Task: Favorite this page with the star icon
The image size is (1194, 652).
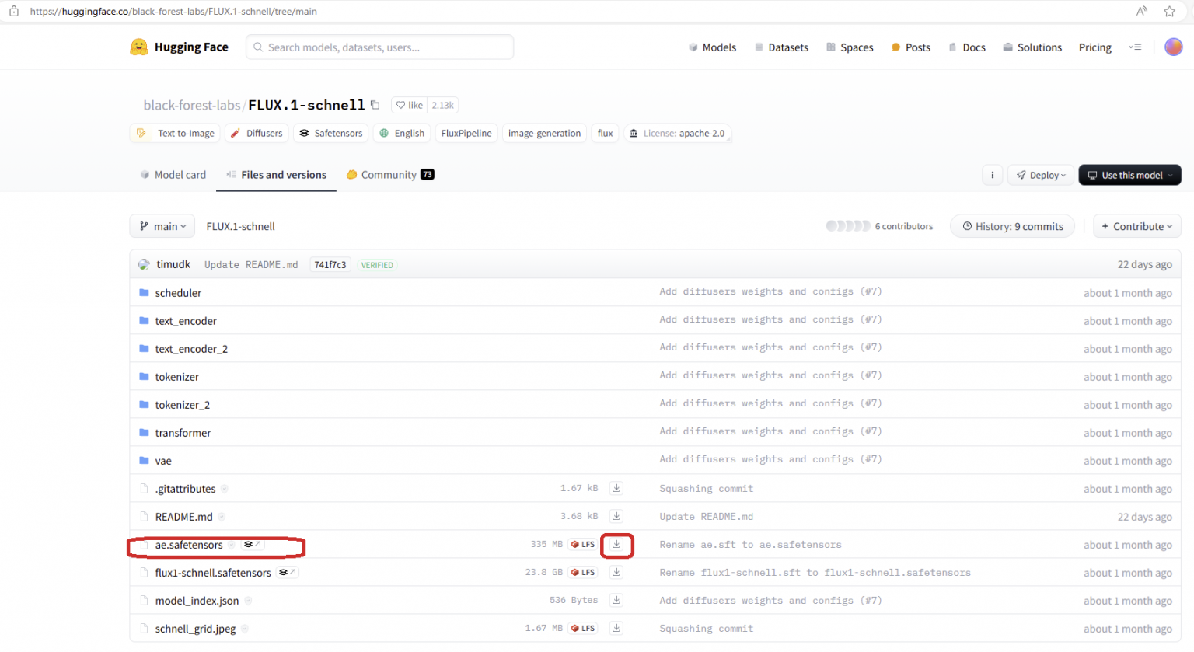Action: [1169, 11]
